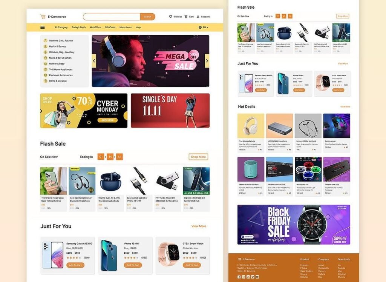Show previous banner with left arrow

(x=94, y=61)
